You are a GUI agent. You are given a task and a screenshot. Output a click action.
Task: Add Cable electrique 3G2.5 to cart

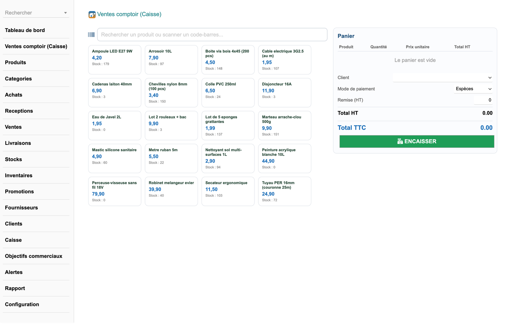[284, 60]
